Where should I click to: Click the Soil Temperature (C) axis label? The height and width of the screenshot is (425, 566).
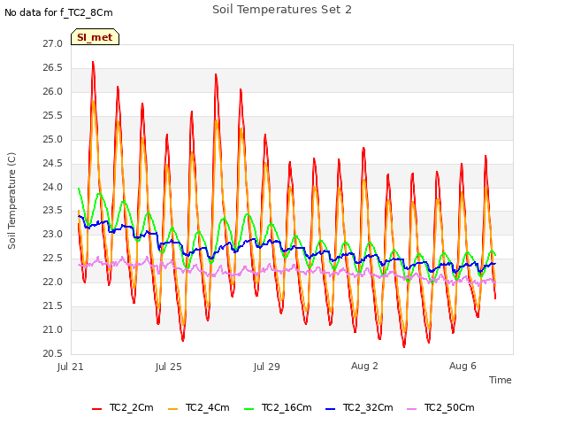point(11,201)
